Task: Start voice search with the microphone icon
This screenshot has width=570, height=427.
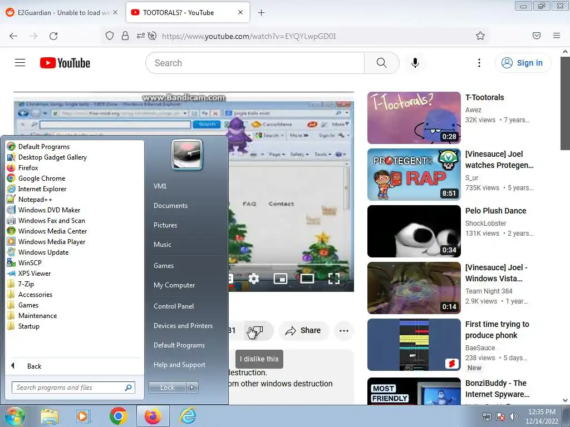Action: coord(415,63)
